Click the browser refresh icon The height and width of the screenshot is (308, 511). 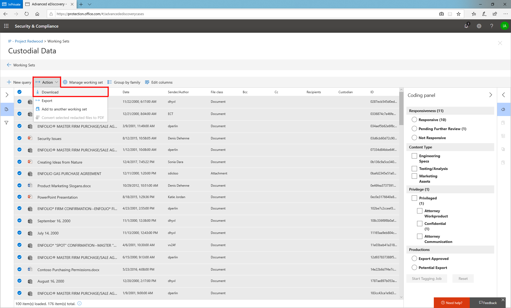click(x=27, y=14)
